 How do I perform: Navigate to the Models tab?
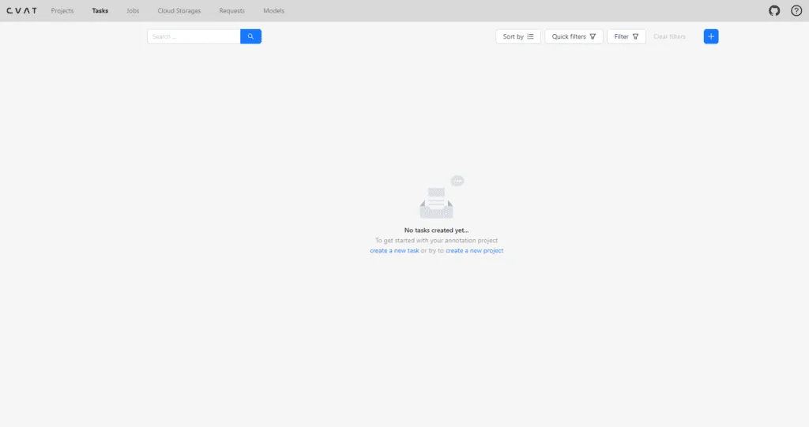(x=273, y=11)
